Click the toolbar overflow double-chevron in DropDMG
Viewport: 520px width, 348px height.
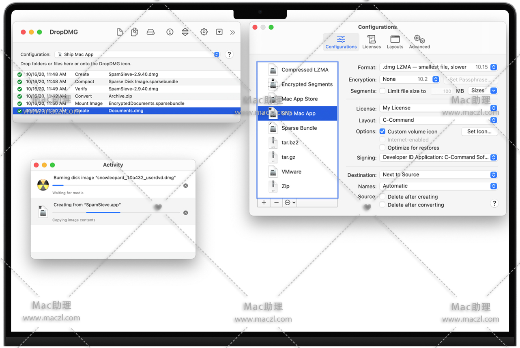(x=232, y=32)
